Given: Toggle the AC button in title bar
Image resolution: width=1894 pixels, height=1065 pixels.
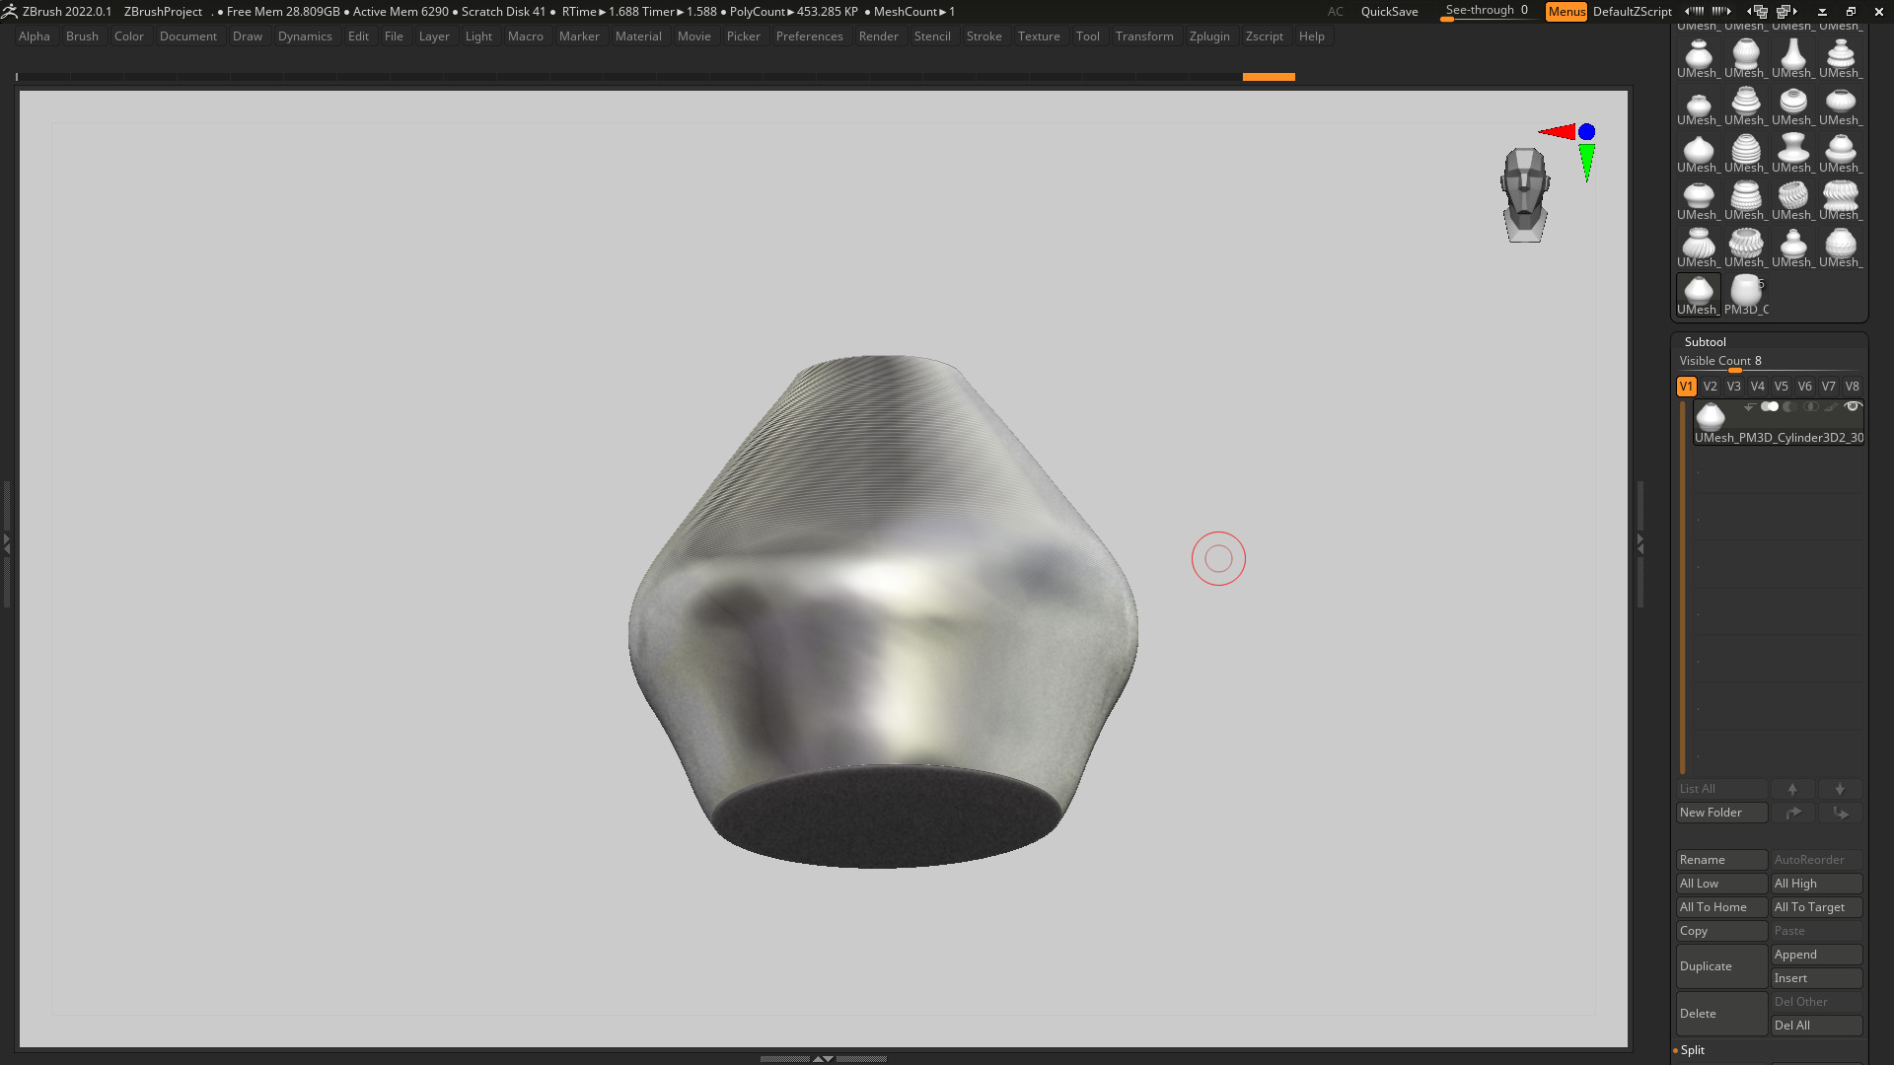Looking at the screenshot, I should click(x=1335, y=12).
